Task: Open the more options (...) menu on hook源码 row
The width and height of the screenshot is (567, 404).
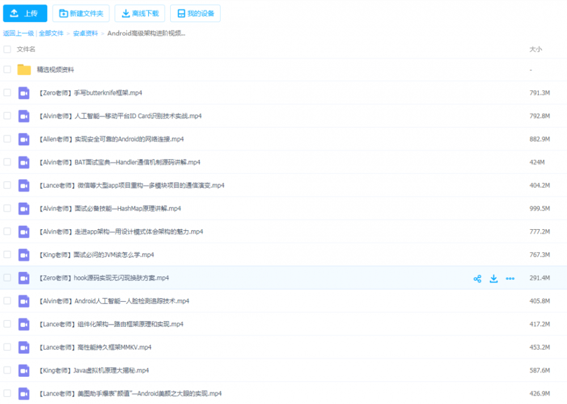Action: 510,278
